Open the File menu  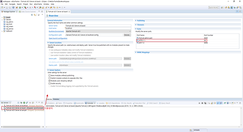[2, 4]
